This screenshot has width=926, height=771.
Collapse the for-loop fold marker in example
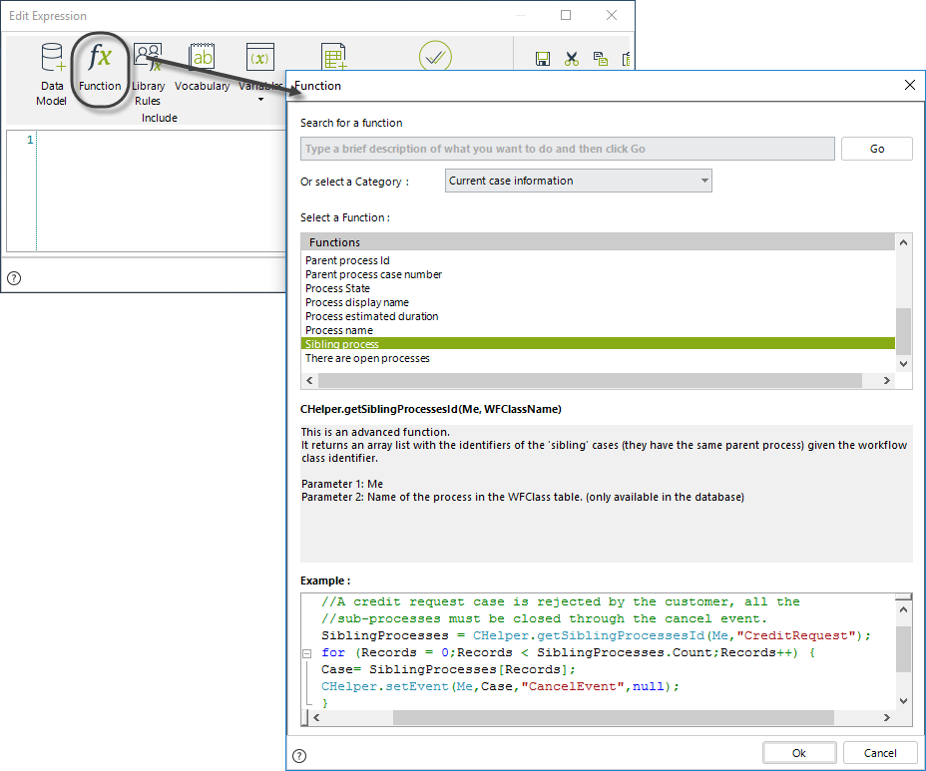click(306, 653)
